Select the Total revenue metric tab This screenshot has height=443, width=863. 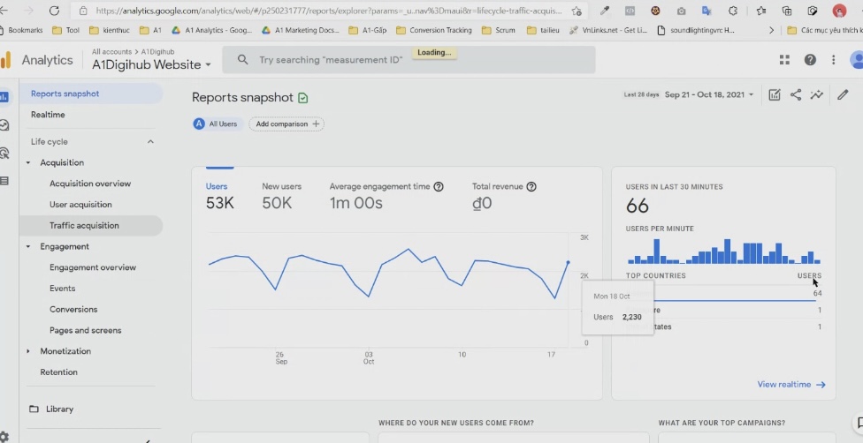[504, 196]
